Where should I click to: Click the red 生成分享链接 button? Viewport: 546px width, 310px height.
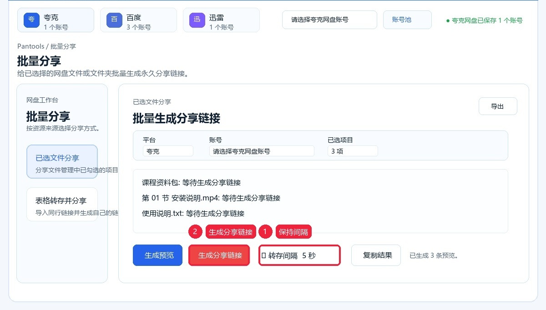[x=219, y=255]
